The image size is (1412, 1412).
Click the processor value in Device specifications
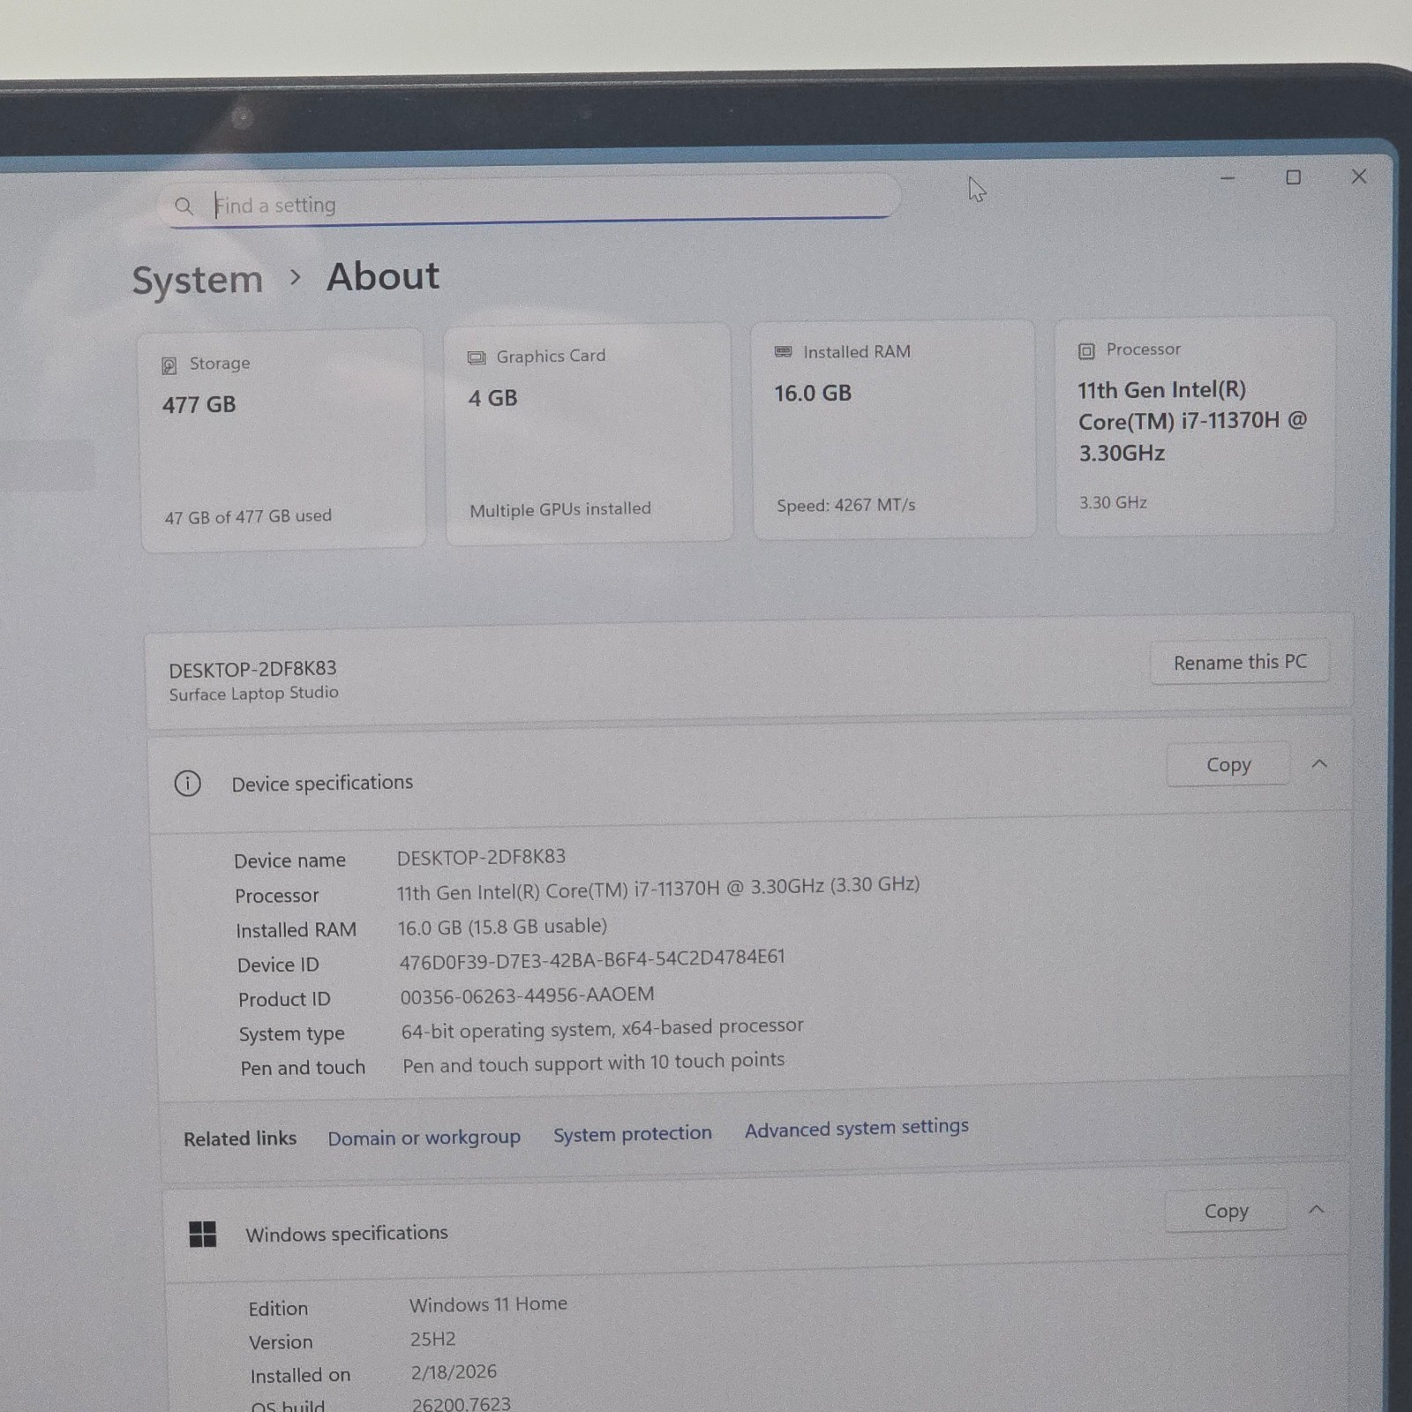(658, 889)
